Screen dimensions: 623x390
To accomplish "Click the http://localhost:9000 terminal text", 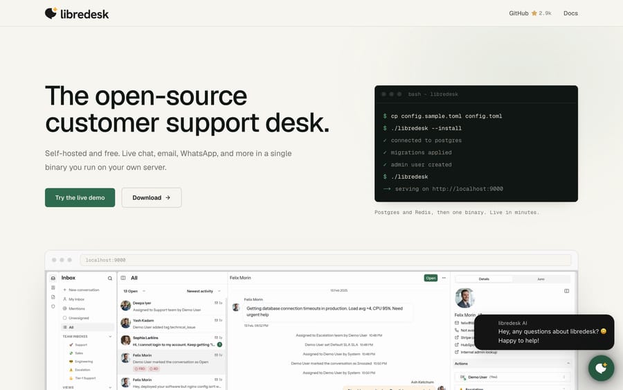I will [468, 189].
